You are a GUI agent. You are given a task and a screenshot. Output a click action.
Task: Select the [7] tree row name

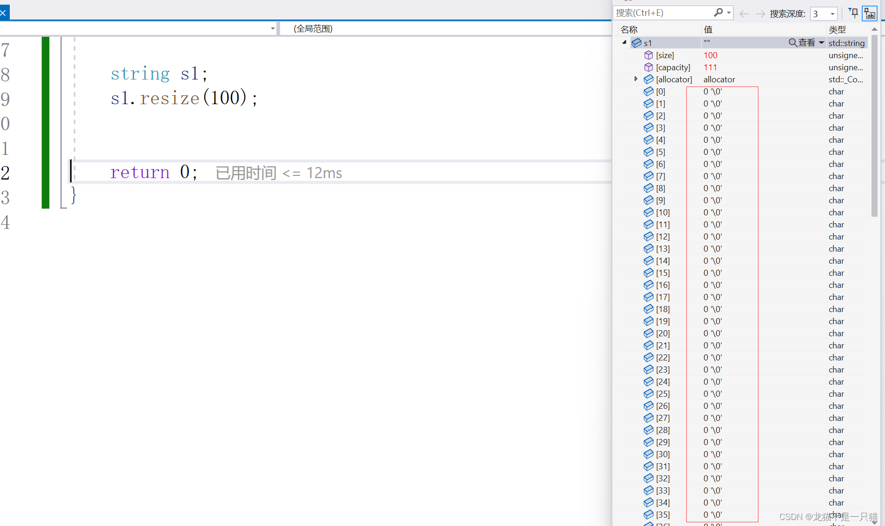tap(661, 176)
